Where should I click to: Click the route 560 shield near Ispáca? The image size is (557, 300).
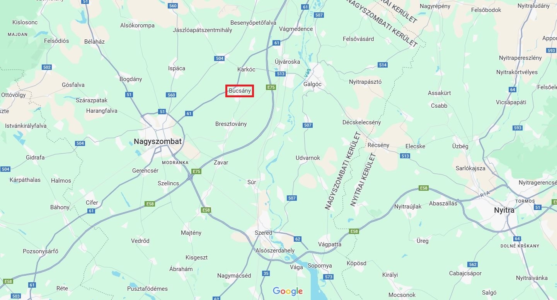click(171, 95)
